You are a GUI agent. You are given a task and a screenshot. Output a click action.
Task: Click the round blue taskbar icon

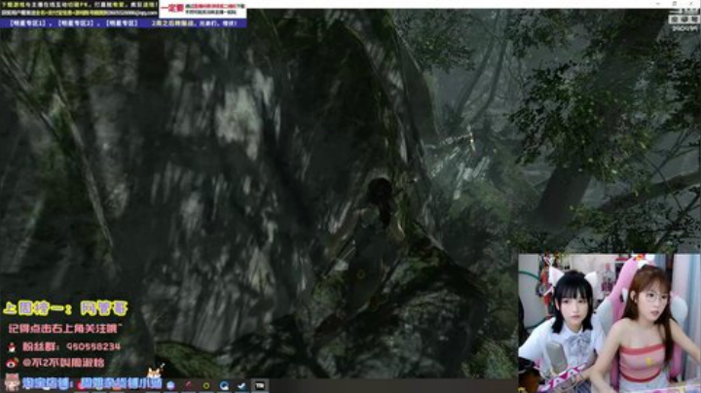click(x=170, y=385)
